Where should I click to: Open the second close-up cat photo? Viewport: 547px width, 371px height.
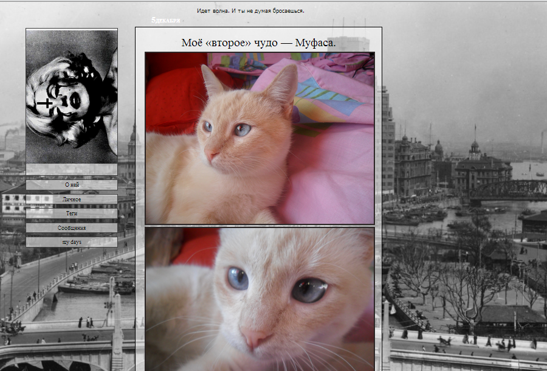(260, 299)
